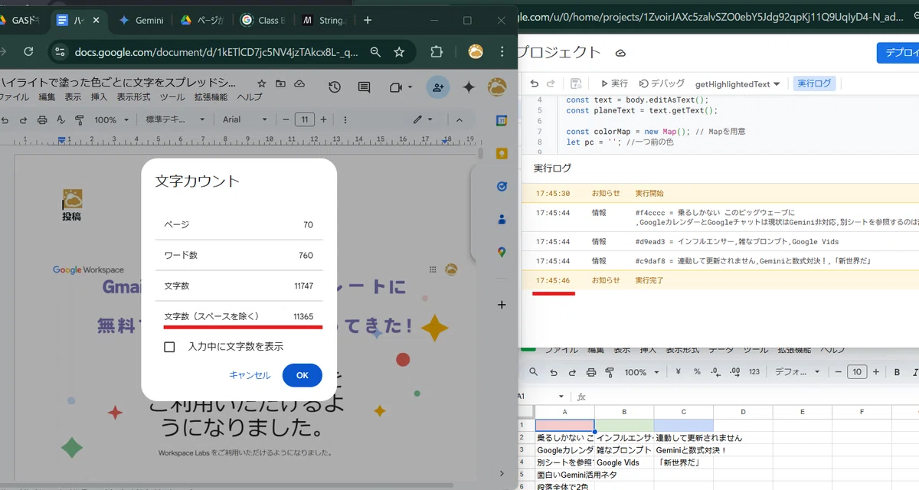Click Docs print icon
919x490 pixels.
click(x=42, y=119)
